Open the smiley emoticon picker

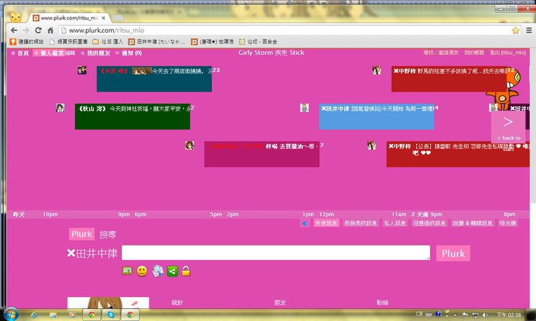(142, 271)
